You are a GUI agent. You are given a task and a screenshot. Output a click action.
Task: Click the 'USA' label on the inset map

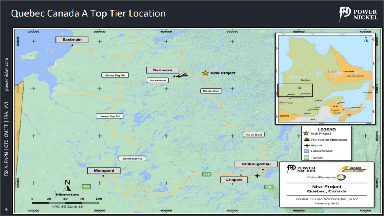click(x=313, y=119)
